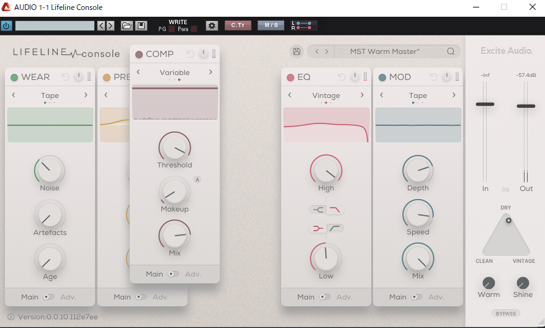This screenshot has width=545, height=328.
Task: Select EQ high bell filter shape
Action: (317, 210)
